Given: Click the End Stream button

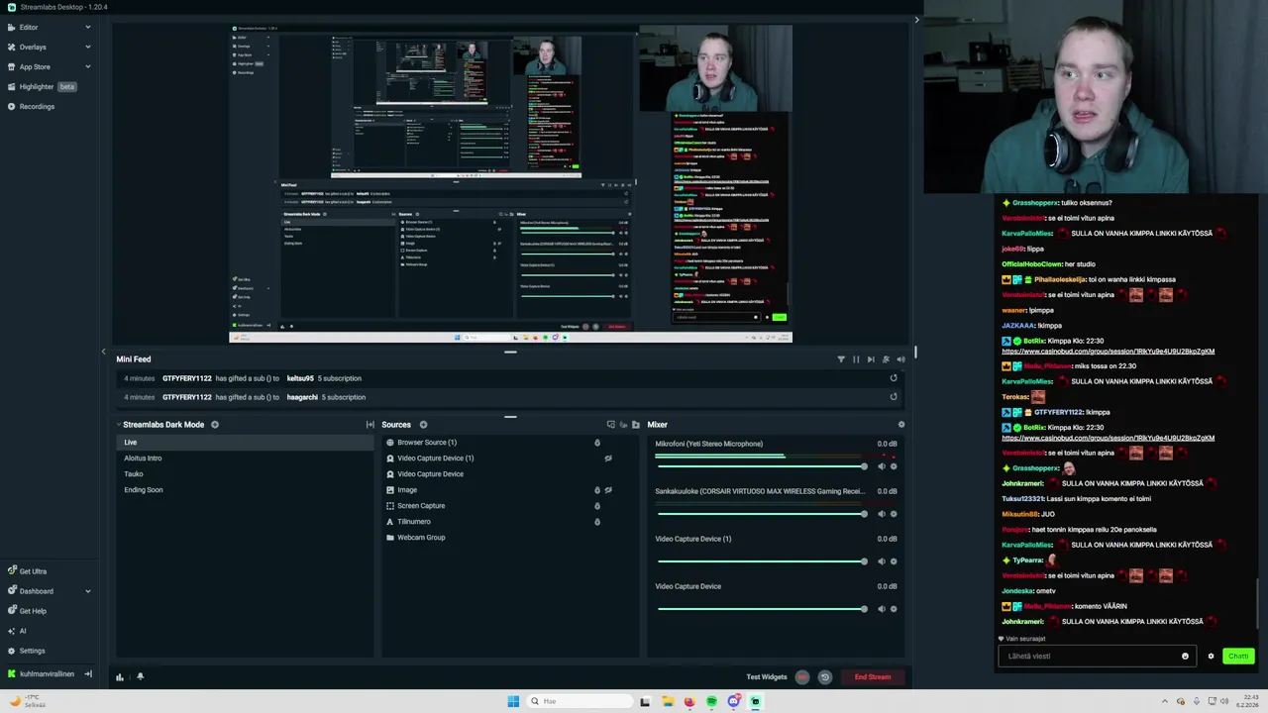Looking at the screenshot, I should point(873,677).
